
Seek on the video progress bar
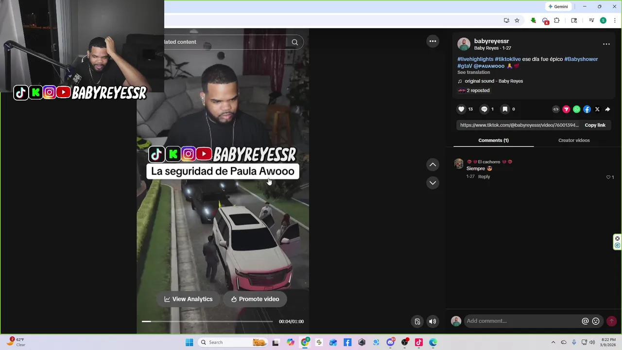click(207, 321)
